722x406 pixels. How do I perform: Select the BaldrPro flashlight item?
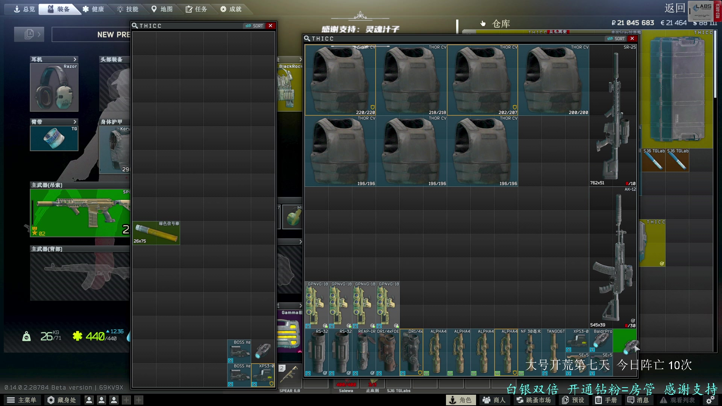click(x=601, y=341)
